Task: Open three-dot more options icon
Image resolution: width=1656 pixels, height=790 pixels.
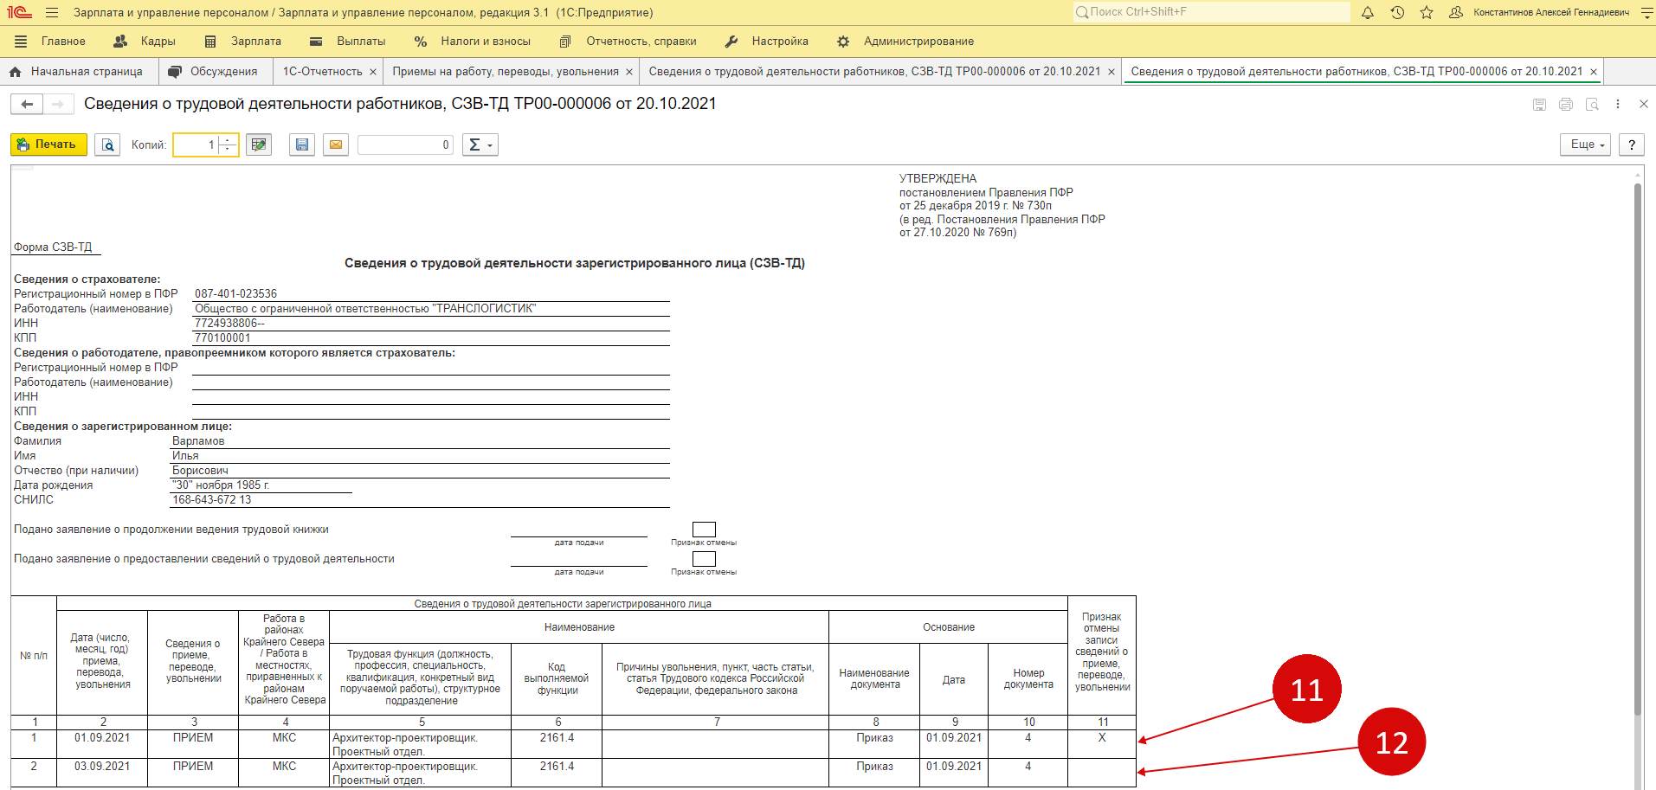Action: [x=1618, y=104]
